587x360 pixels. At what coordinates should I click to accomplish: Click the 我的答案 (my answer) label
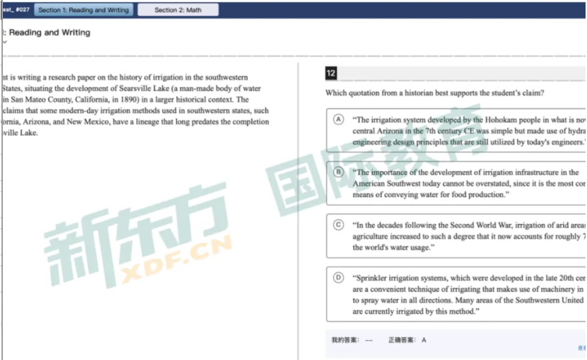click(344, 340)
